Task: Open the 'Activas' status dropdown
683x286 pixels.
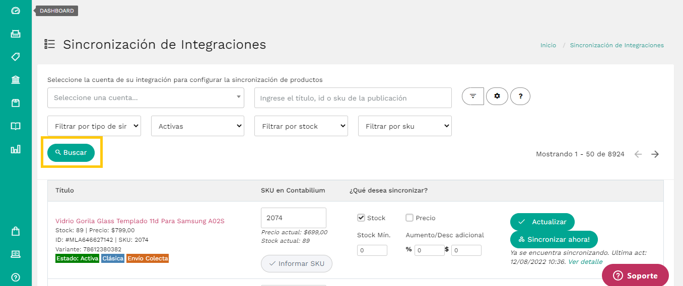Action: 197,126
